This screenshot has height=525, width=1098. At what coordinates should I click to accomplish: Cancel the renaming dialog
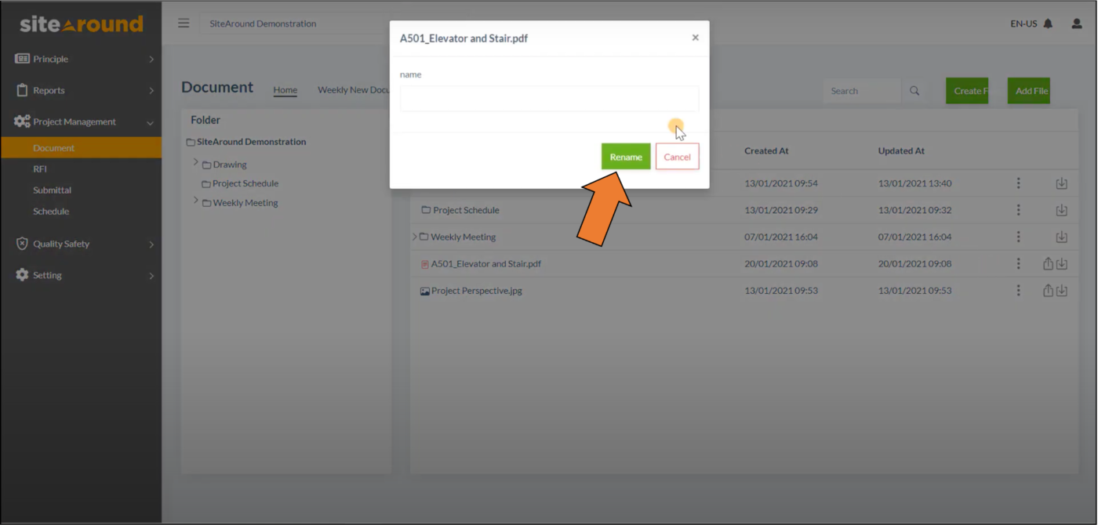click(x=677, y=157)
